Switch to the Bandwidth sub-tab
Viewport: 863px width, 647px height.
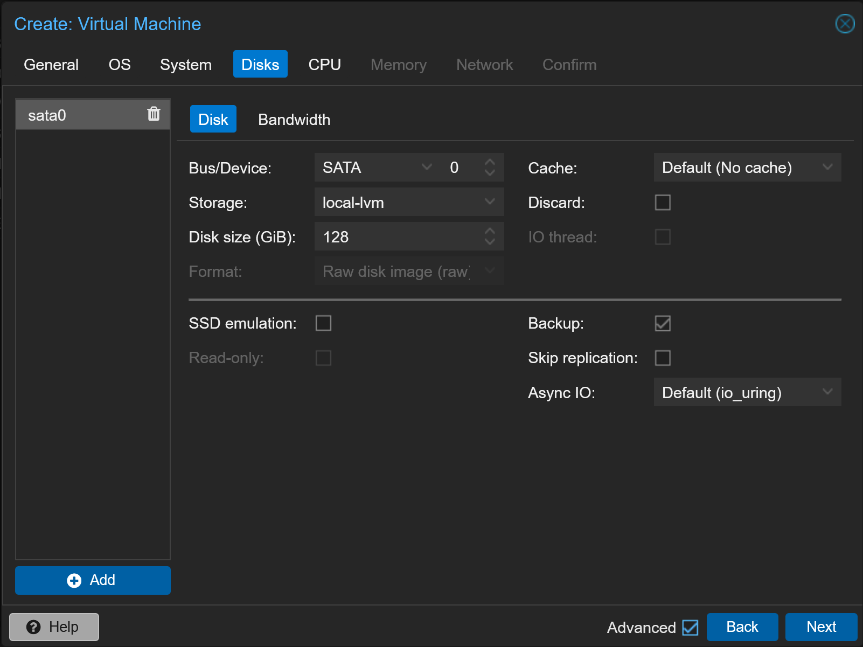pos(294,119)
